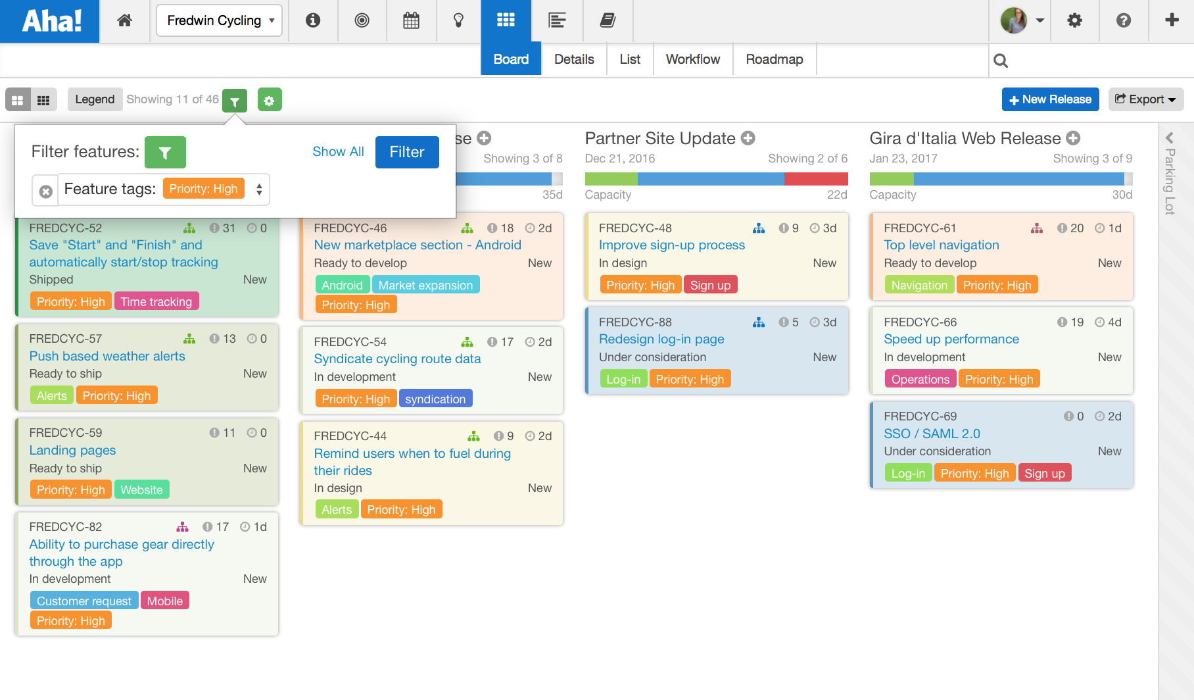Click the green filter funnel icon

235,100
